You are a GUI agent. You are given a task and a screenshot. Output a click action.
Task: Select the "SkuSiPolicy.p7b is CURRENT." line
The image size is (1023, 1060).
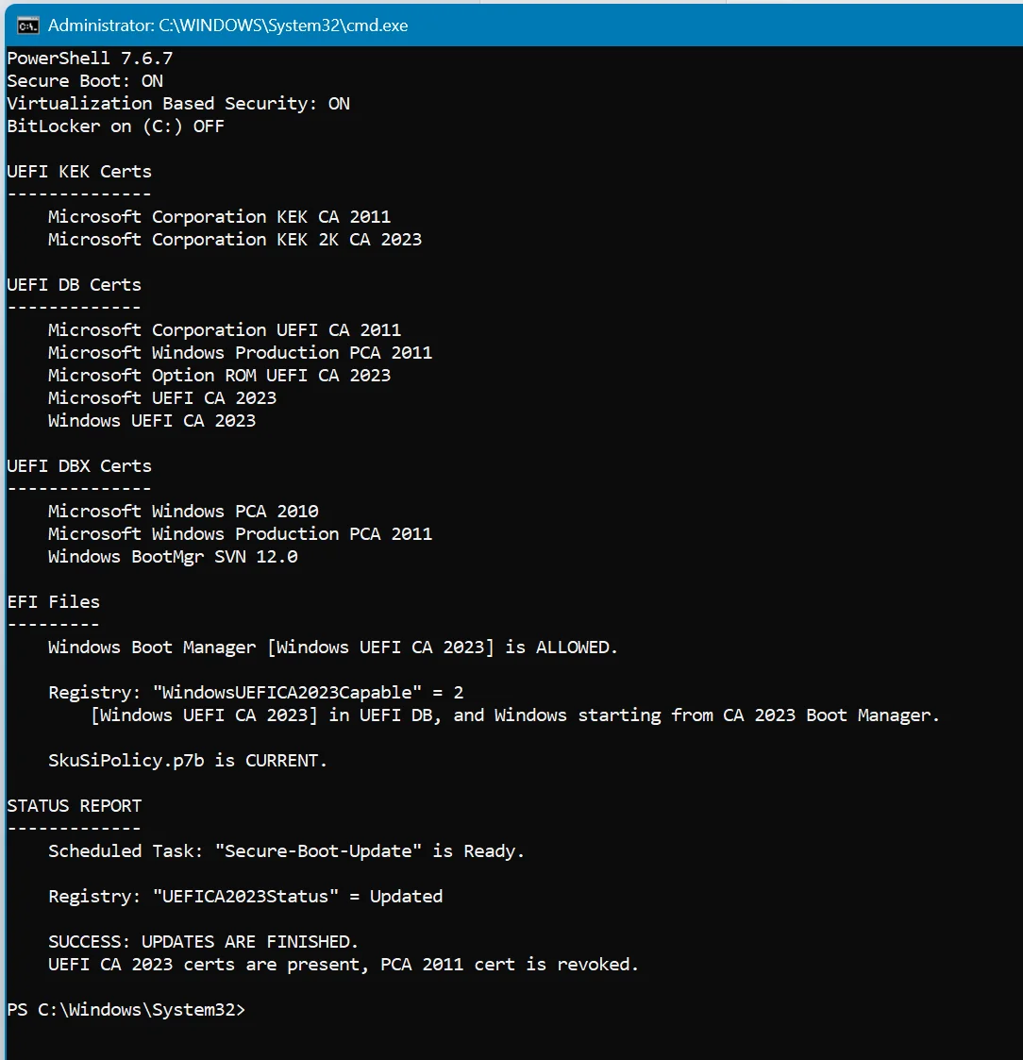tap(188, 761)
